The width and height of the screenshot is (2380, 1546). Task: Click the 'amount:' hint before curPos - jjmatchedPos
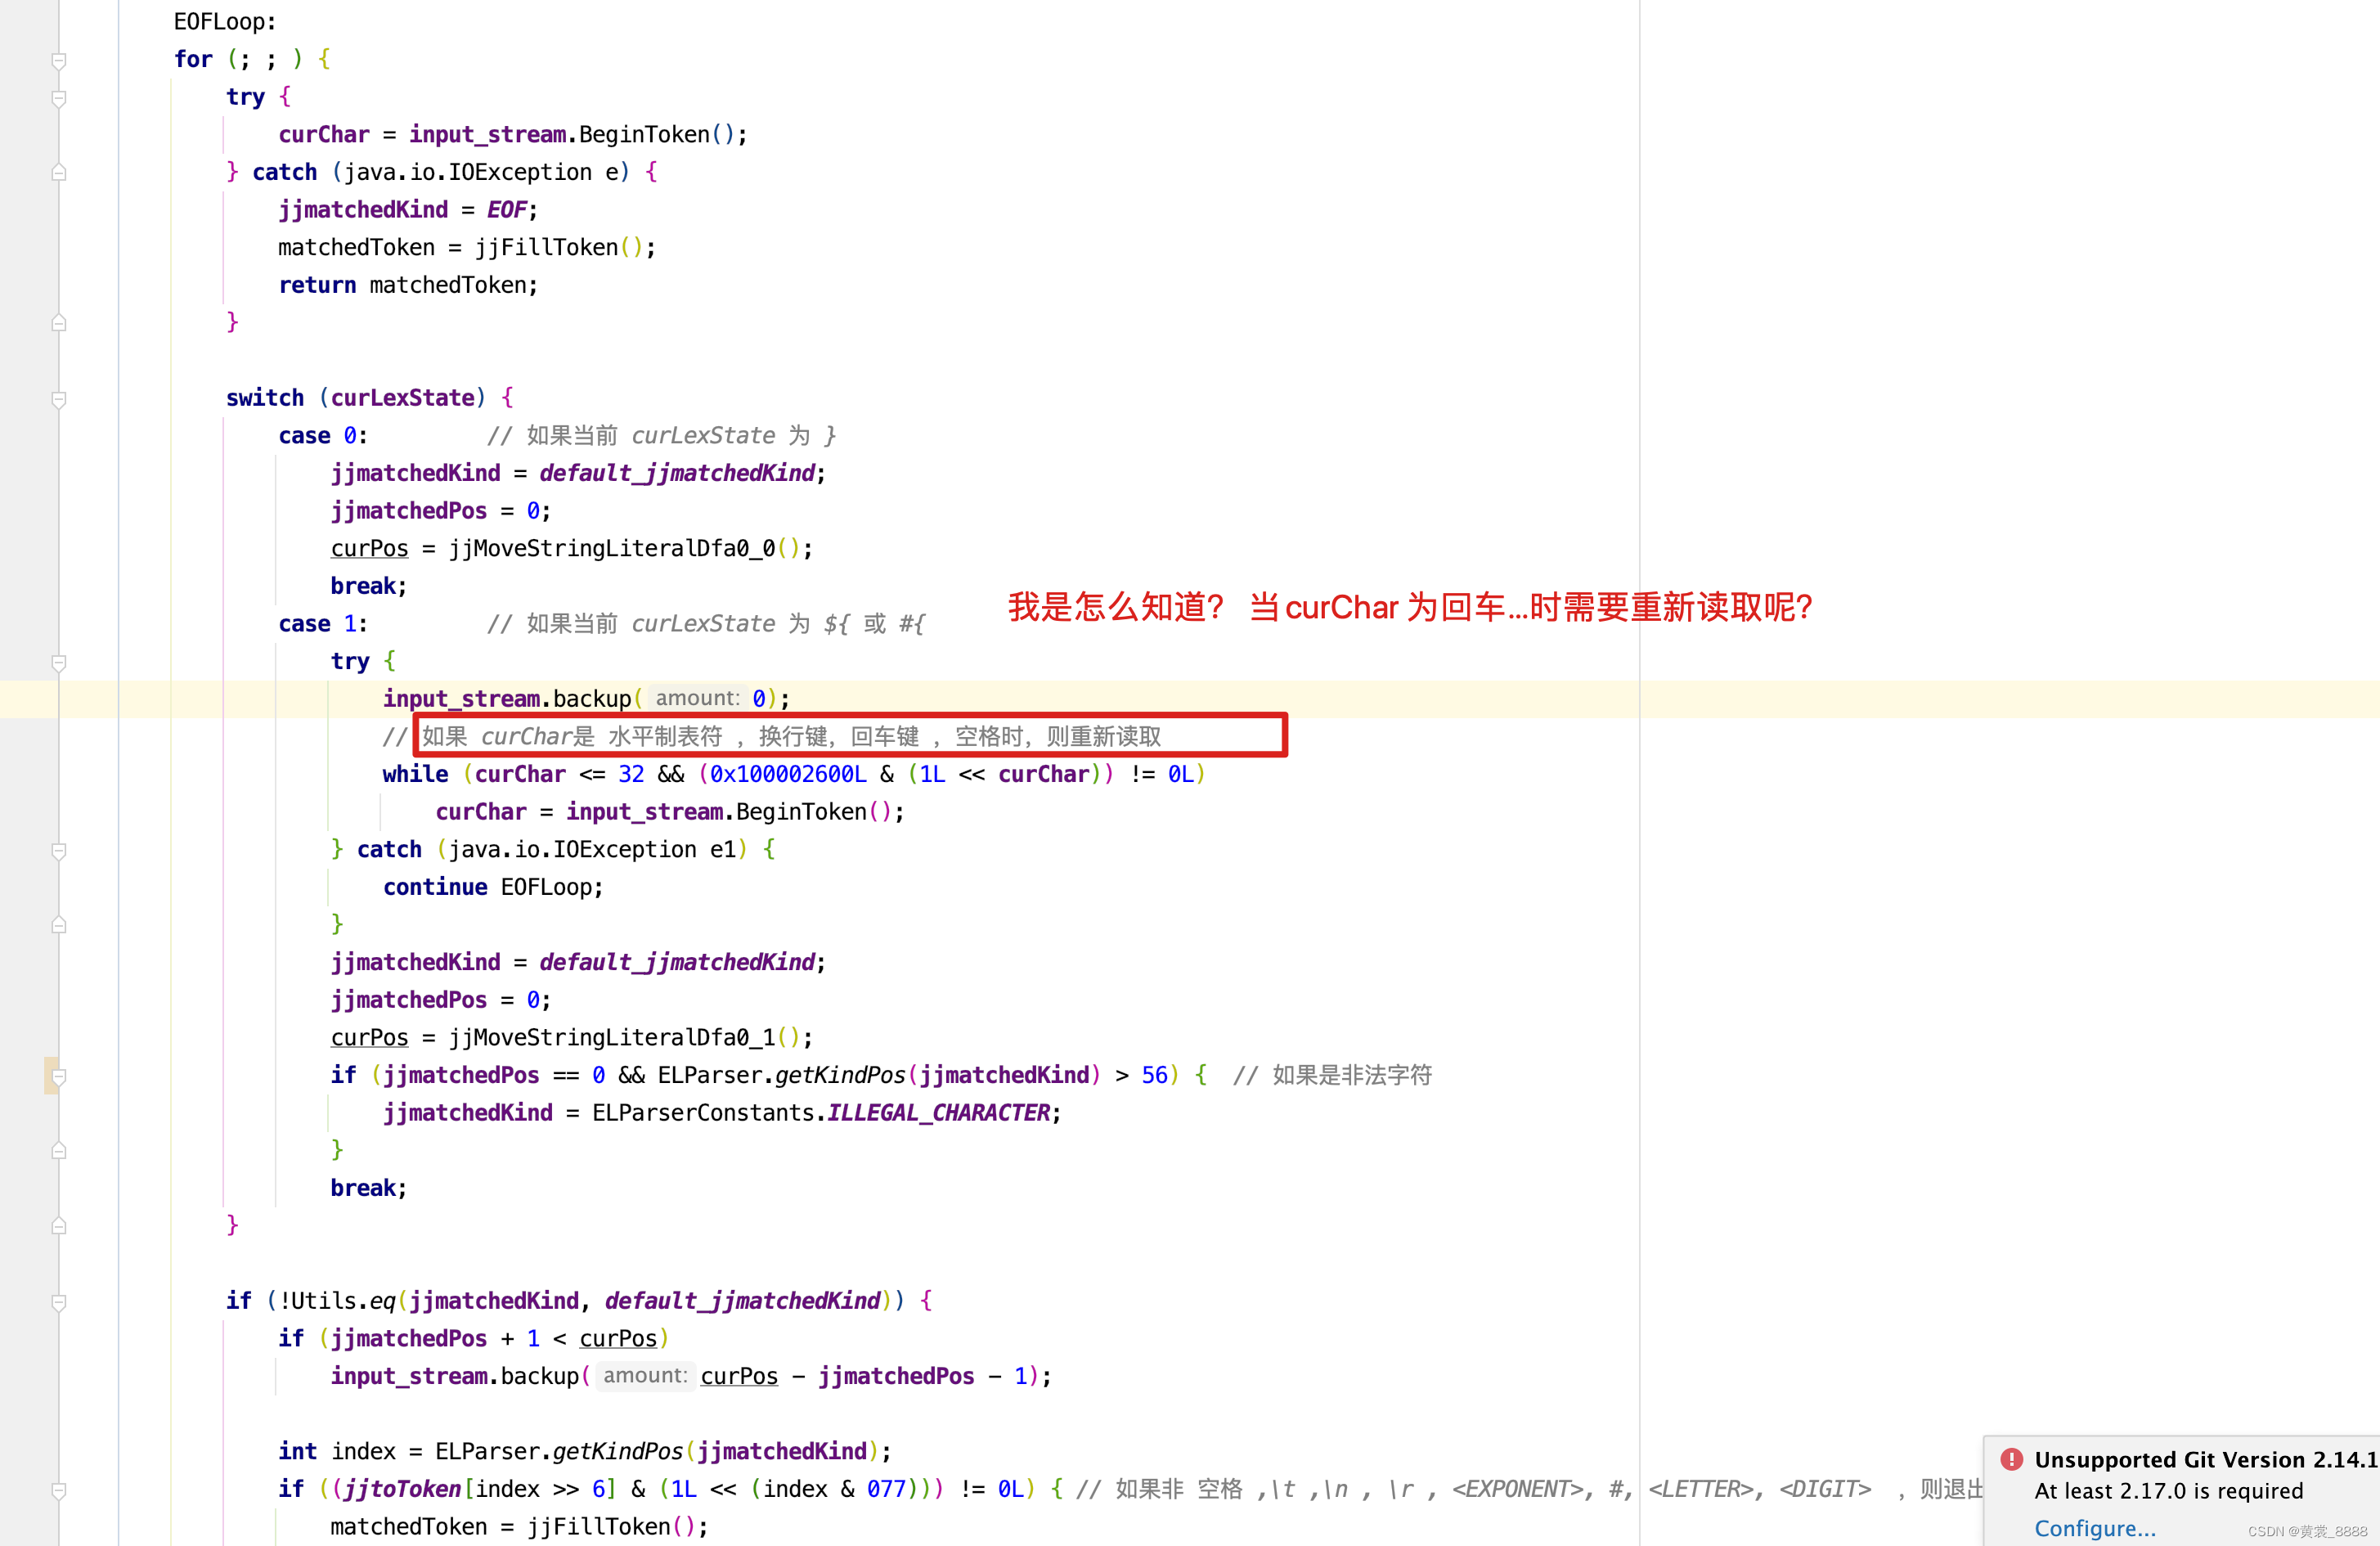[x=645, y=1376]
